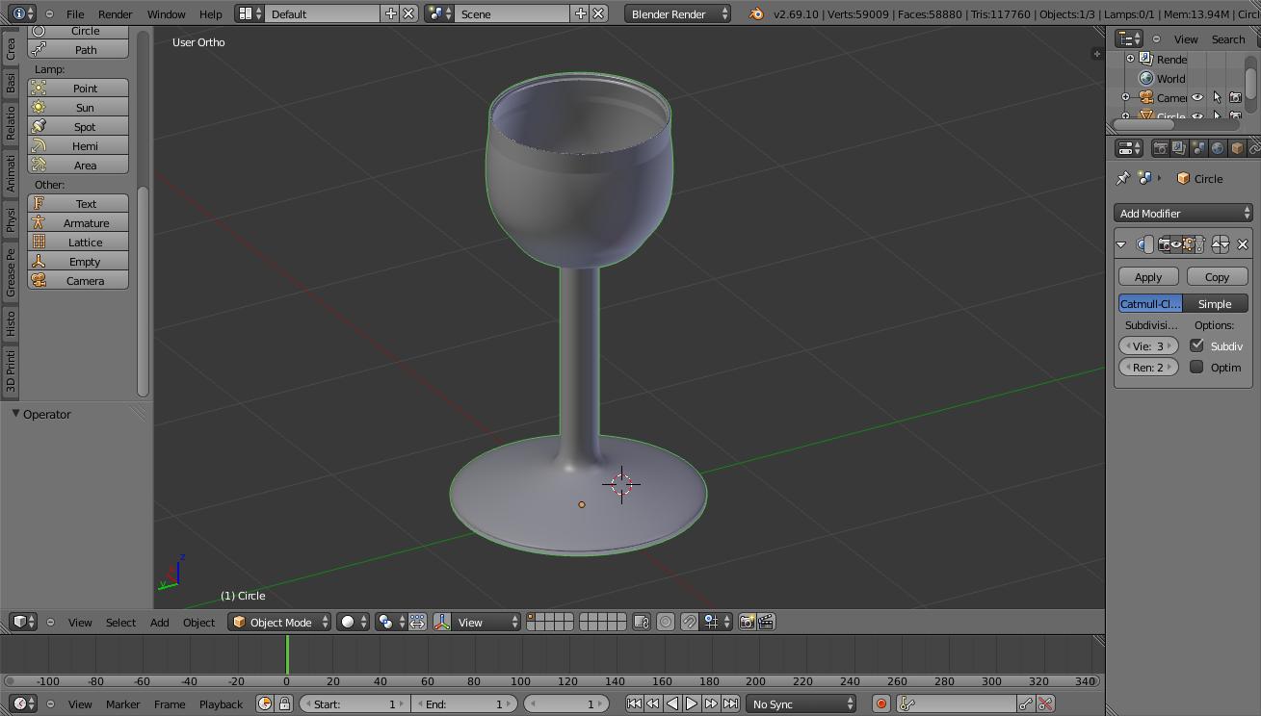Screen dimensions: 1261x716
Task: Click the Path curve icon
Action: 39,50
